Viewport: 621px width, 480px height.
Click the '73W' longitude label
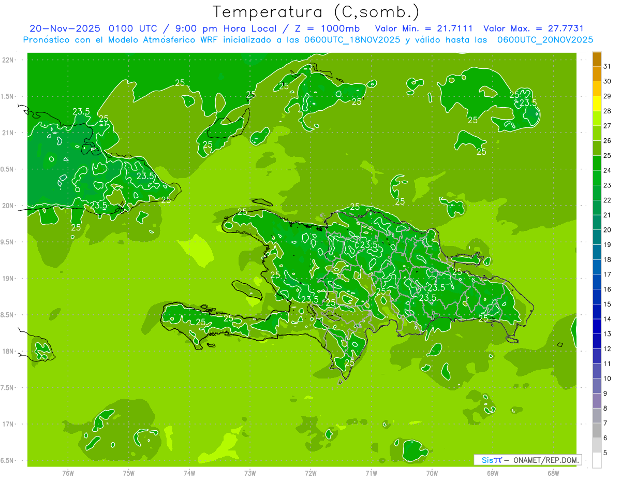pos(250,473)
